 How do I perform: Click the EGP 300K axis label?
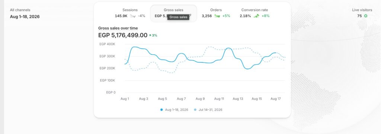click(x=107, y=56)
